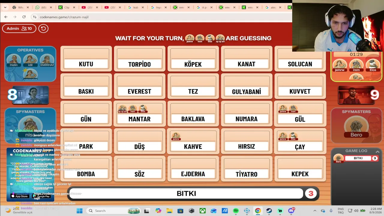
Task: Pick the BASKI word card
Action: (x=86, y=86)
